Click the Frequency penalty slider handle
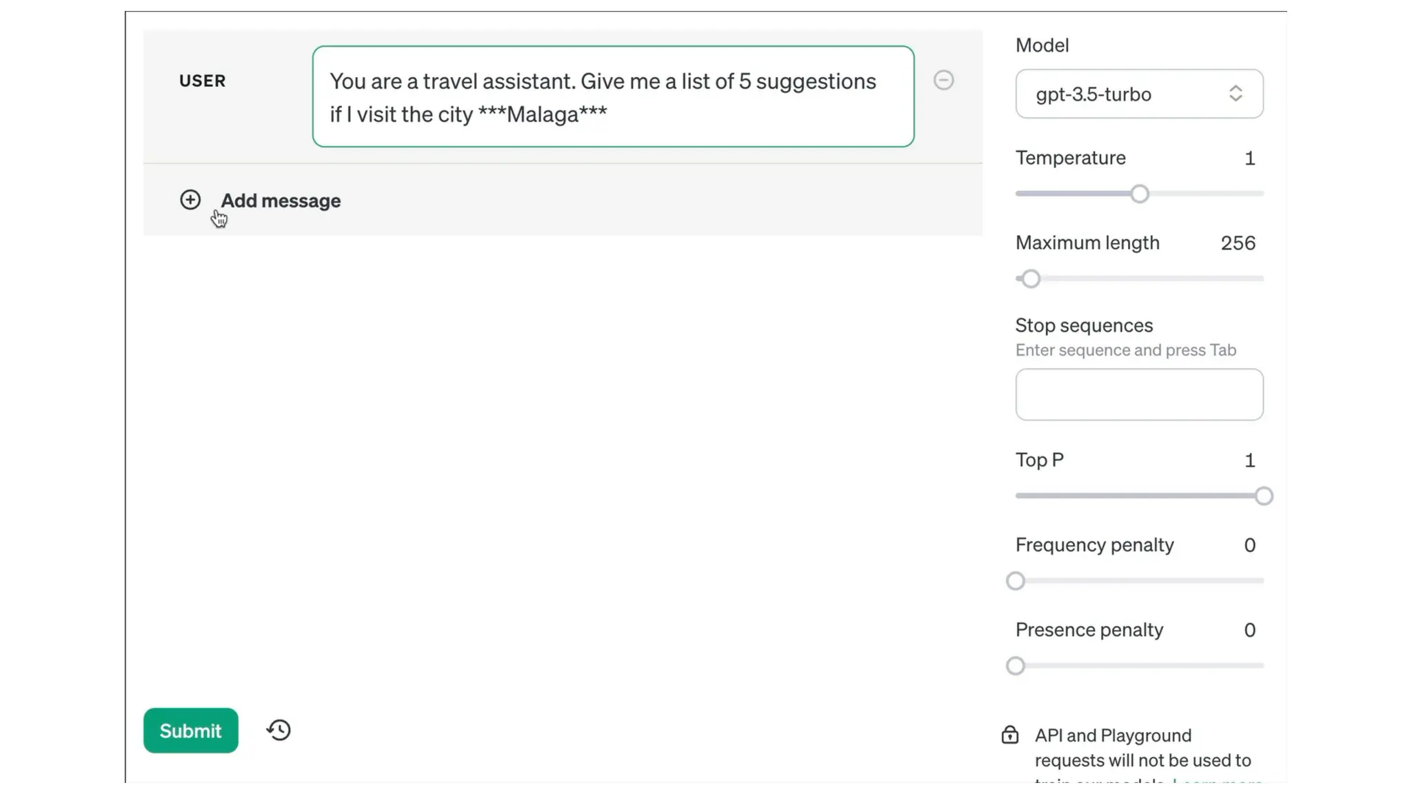 click(x=1015, y=581)
